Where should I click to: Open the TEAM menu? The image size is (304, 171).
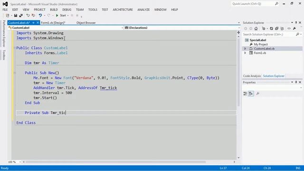[80, 9]
